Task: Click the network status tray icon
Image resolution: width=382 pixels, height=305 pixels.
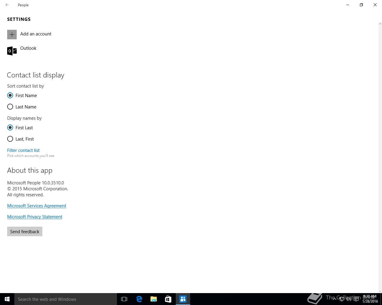Action: 341,299
